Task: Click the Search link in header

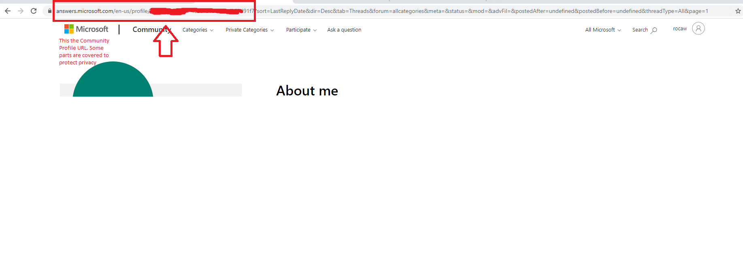Action: (640, 30)
